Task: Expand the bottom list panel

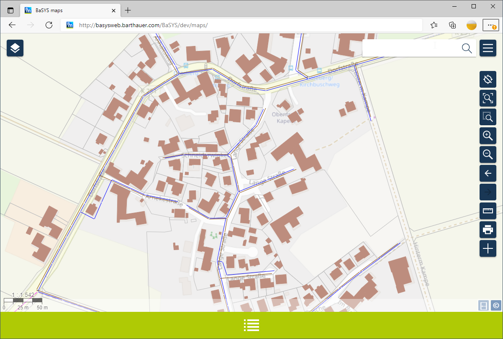Action: point(251,325)
